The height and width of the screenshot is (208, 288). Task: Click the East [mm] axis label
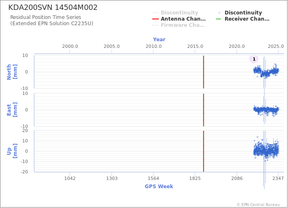click(x=12, y=110)
